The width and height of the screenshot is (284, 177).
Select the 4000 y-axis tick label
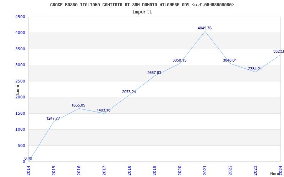point(20,33)
